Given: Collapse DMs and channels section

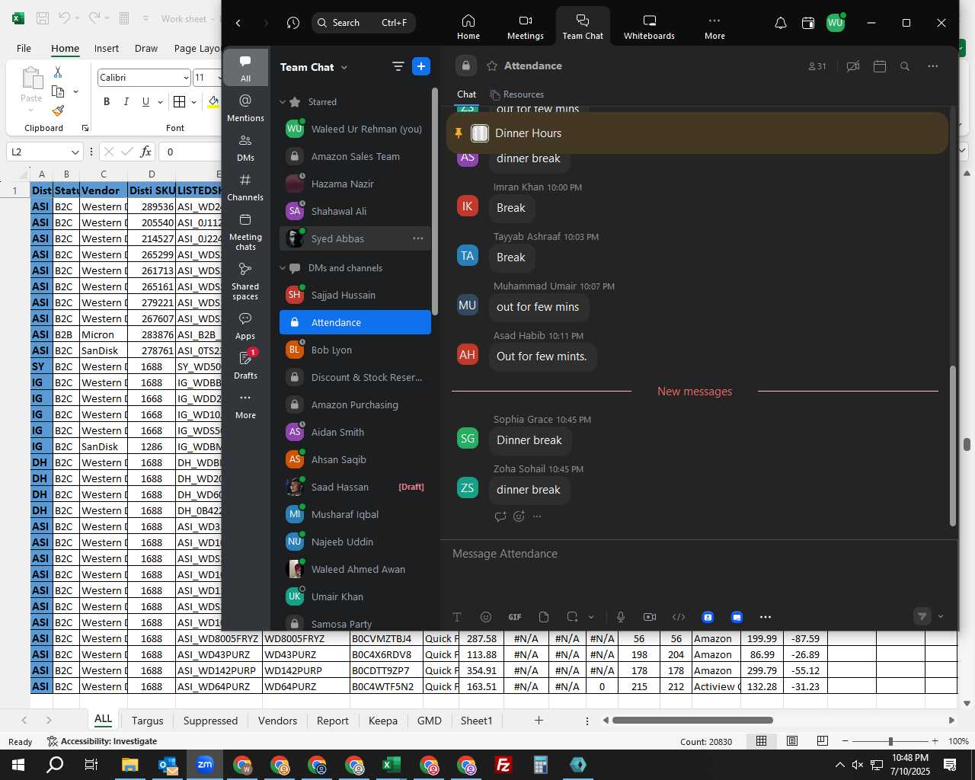Looking at the screenshot, I should 283,268.
